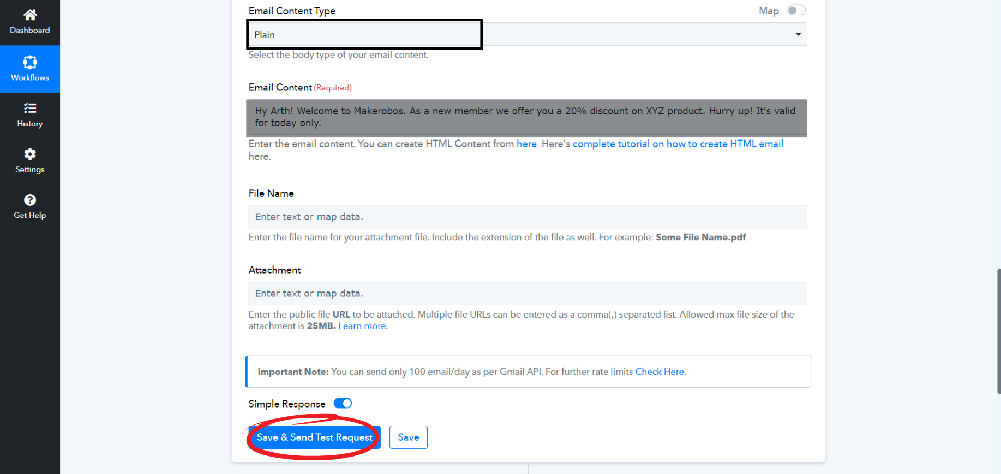Viewport: 1001px width, 474px height.
Task: Open the Check Here rate limits link
Action: coord(660,372)
